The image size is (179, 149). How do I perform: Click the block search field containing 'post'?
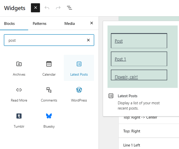point(49,40)
